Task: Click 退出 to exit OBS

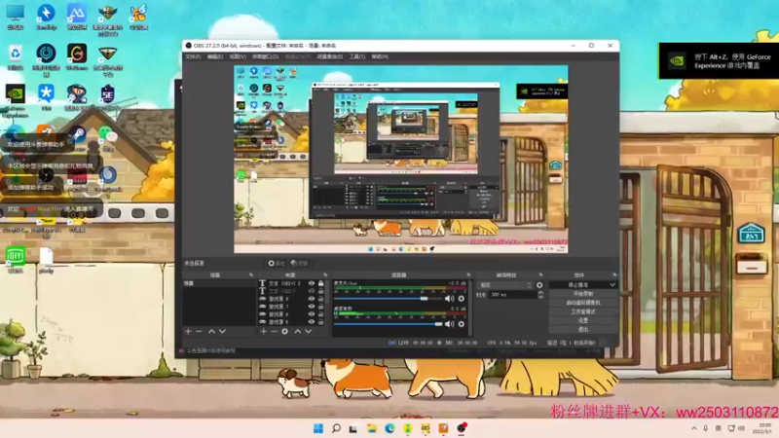Action: 583,329
